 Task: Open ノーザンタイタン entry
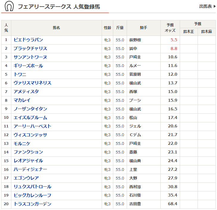[x=30, y=109]
